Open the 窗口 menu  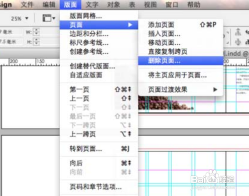(172, 4)
